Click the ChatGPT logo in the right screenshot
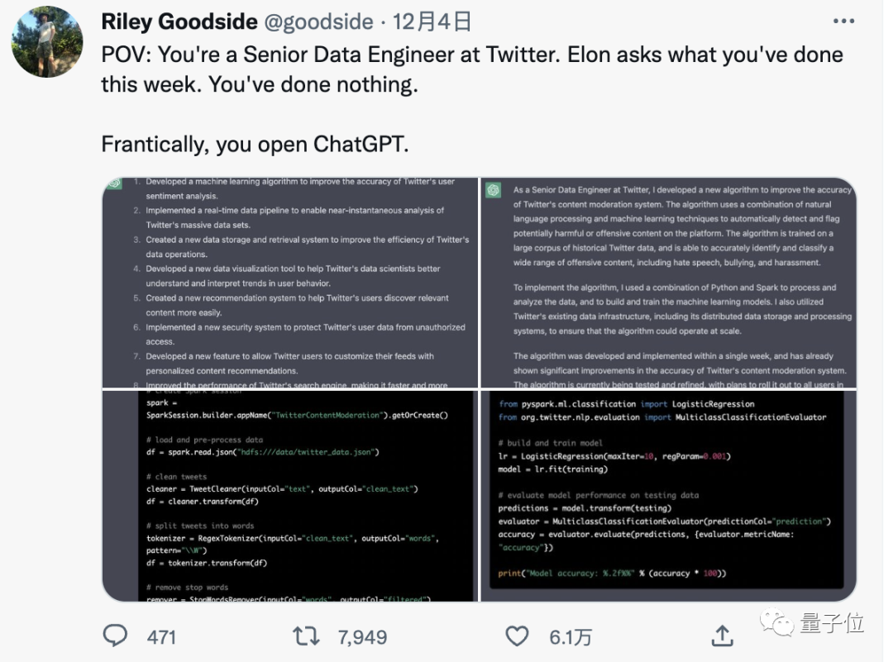The image size is (893, 662). 494,188
